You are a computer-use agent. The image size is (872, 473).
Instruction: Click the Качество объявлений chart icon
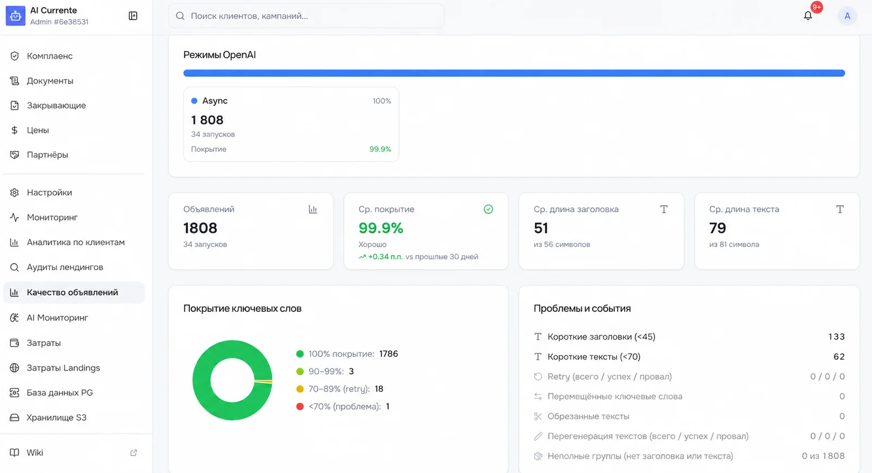tap(15, 293)
